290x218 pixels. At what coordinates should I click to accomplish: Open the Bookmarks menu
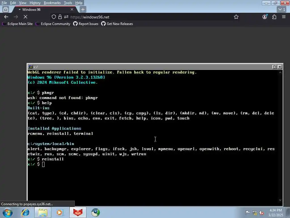click(52, 3)
